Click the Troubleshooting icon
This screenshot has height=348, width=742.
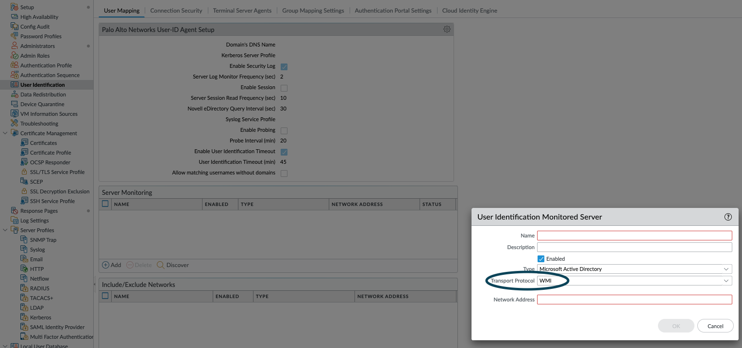(15, 124)
